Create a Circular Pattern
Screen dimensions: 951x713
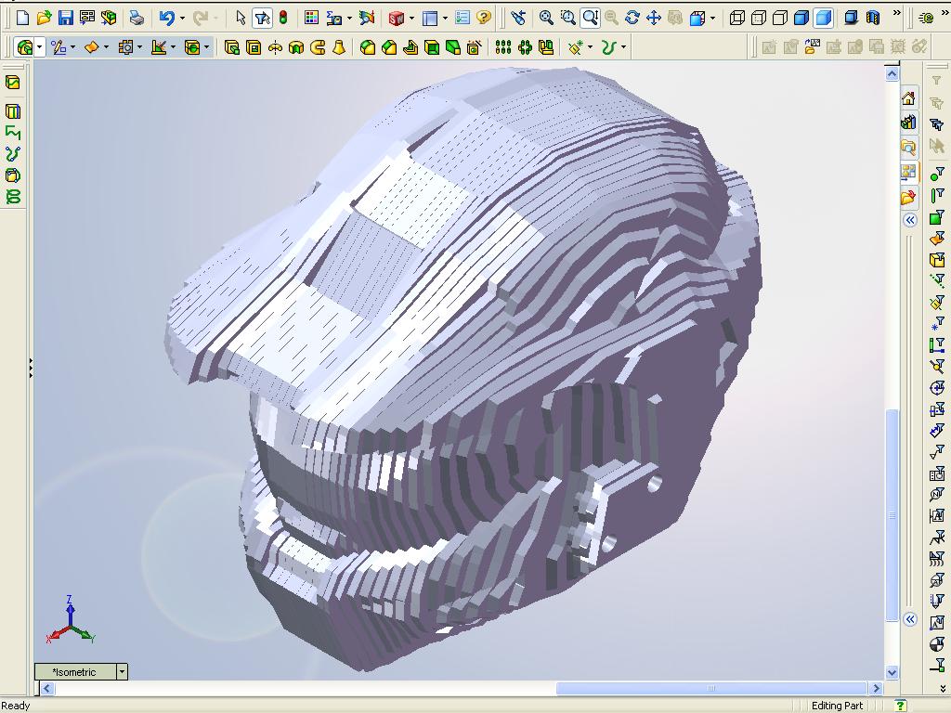coord(525,47)
